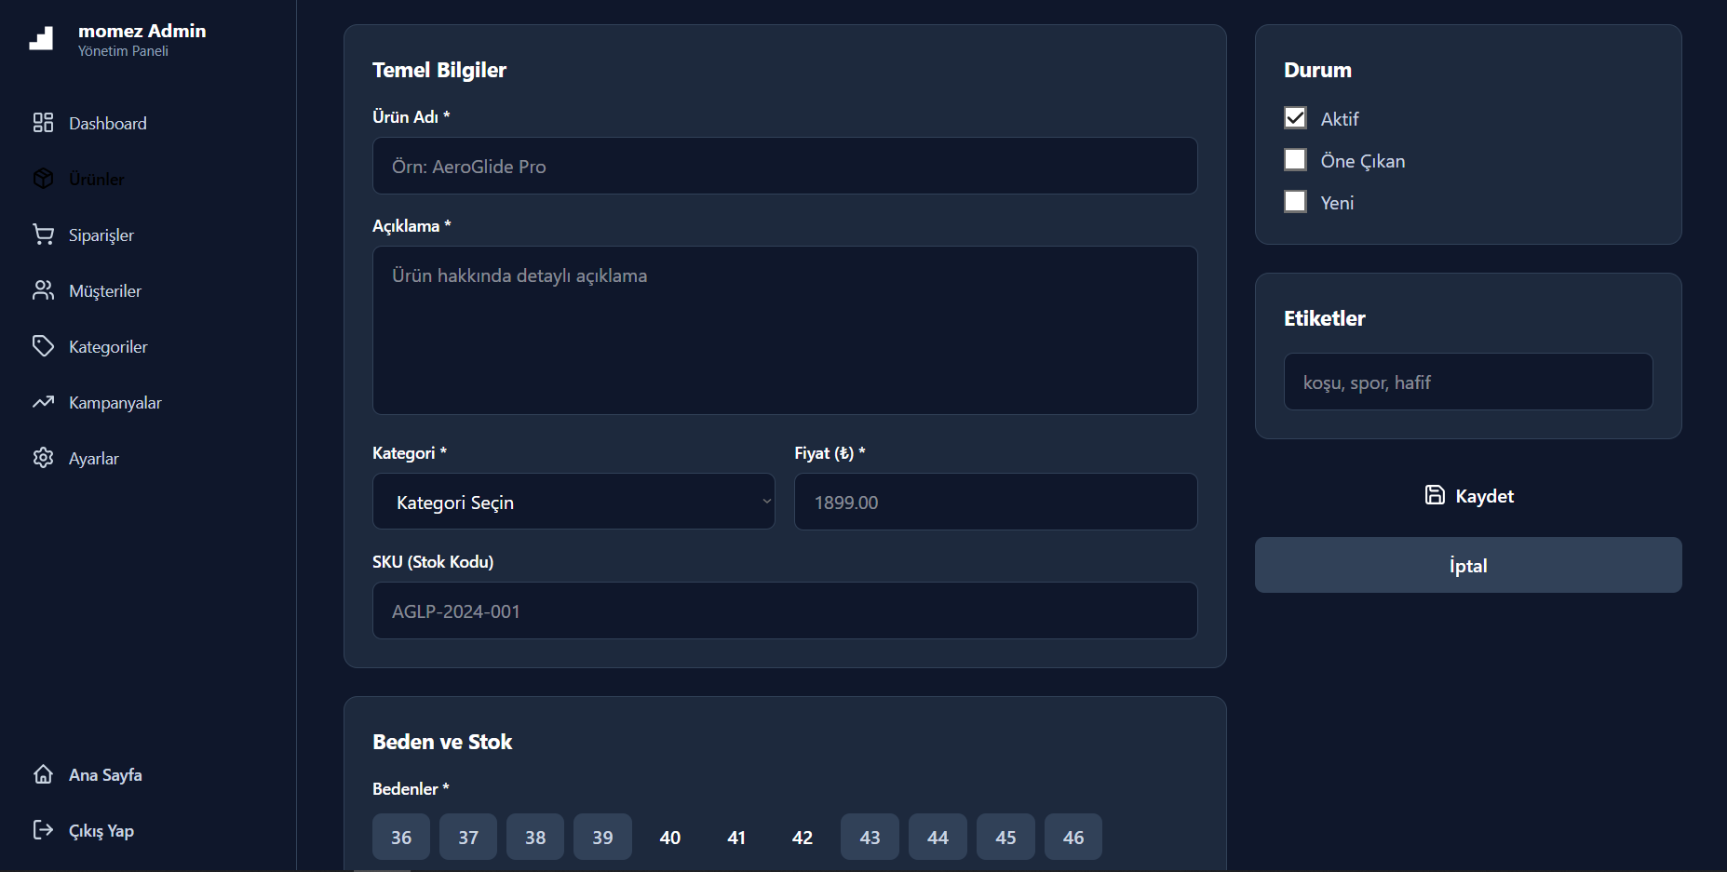The image size is (1727, 872).
Task: Select shoe size 41
Action: (736, 837)
